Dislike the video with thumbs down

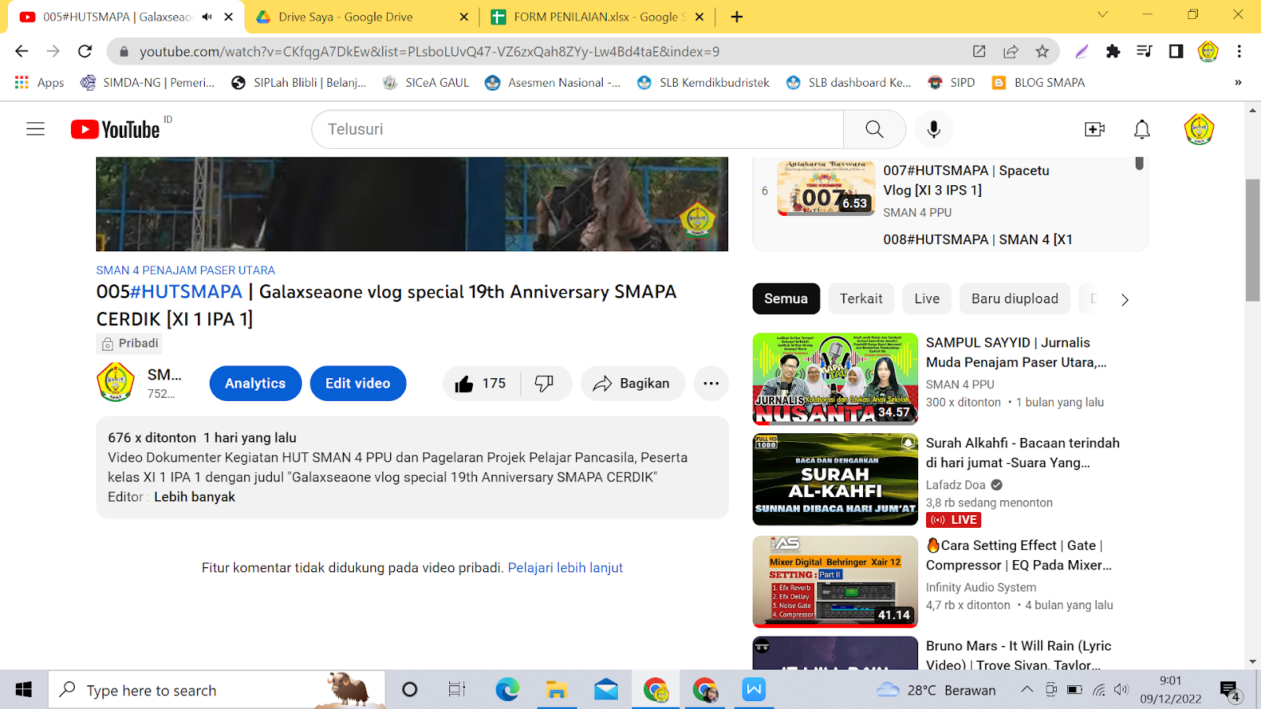545,384
